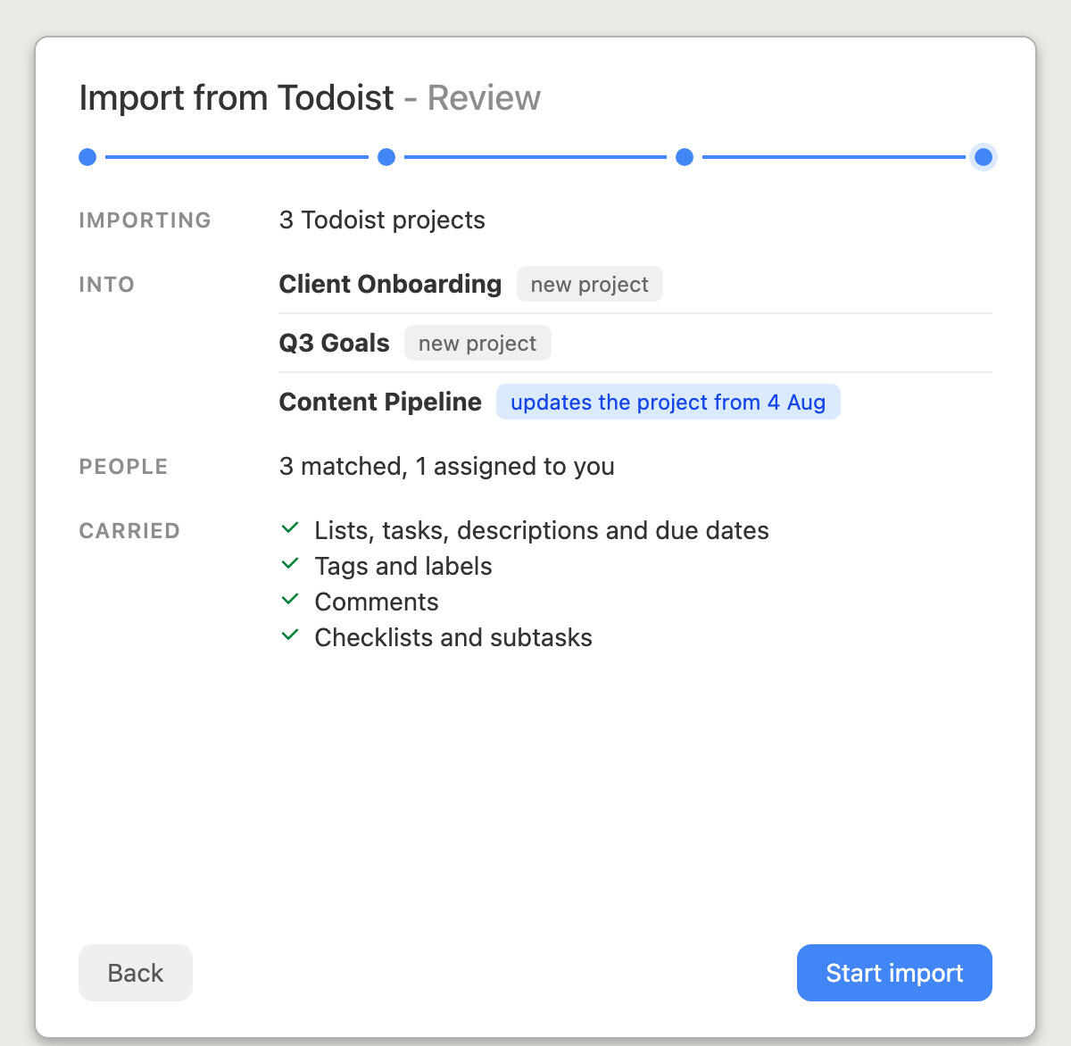Click the INTO section label
The image size is (1071, 1046).
[x=107, y=285]
